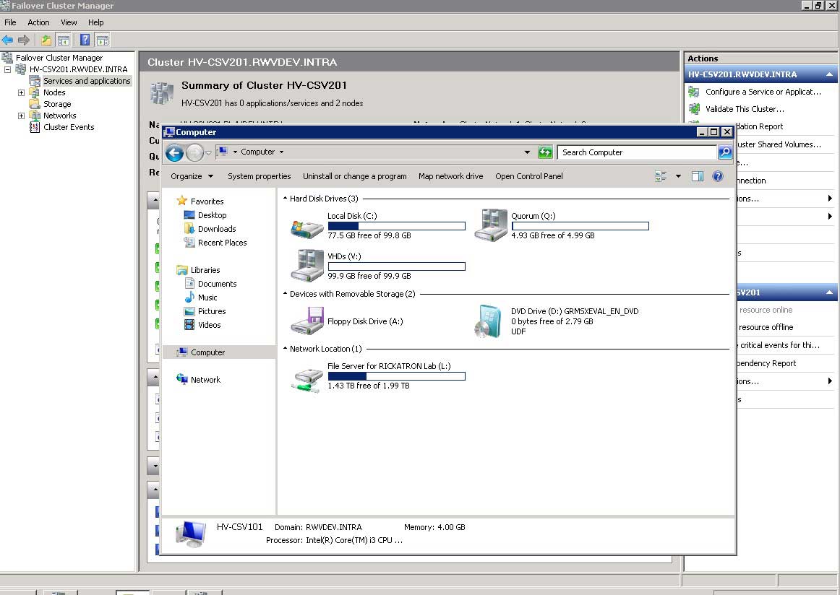Open the Organize dropdown menu
Image resolution: width=840 pixels, height=595 pixels.
tap(192, 176)
